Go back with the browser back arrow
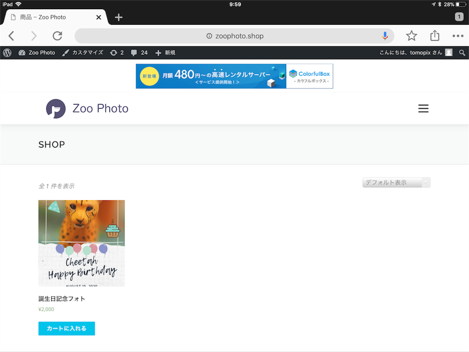 tap(11, 36)
